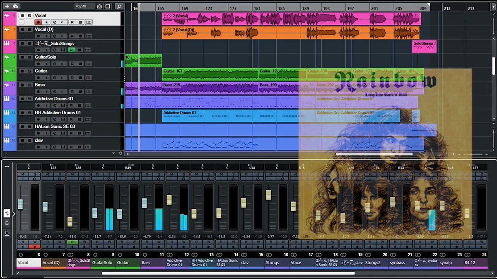The width and height of the screenshot is (497, 279).
Task: Show lanes icon on Guitar track
Action: tap(89, 78)
